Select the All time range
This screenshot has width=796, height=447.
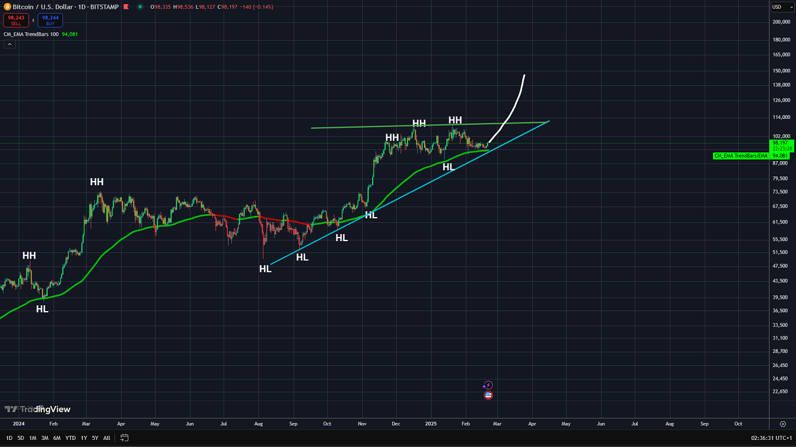107,438
